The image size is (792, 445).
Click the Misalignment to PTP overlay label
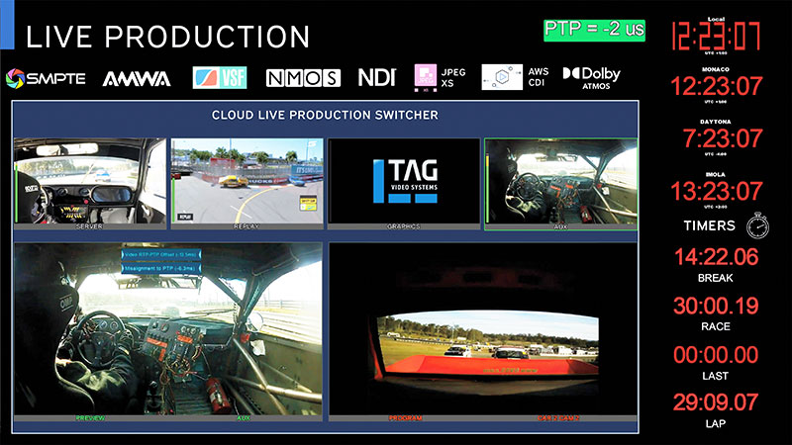click(160, 269)
